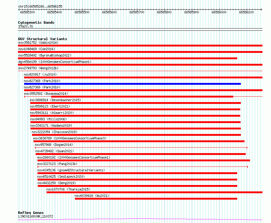Select the 15q22.31 band label

pyautogui.click(x=26, y=26)
